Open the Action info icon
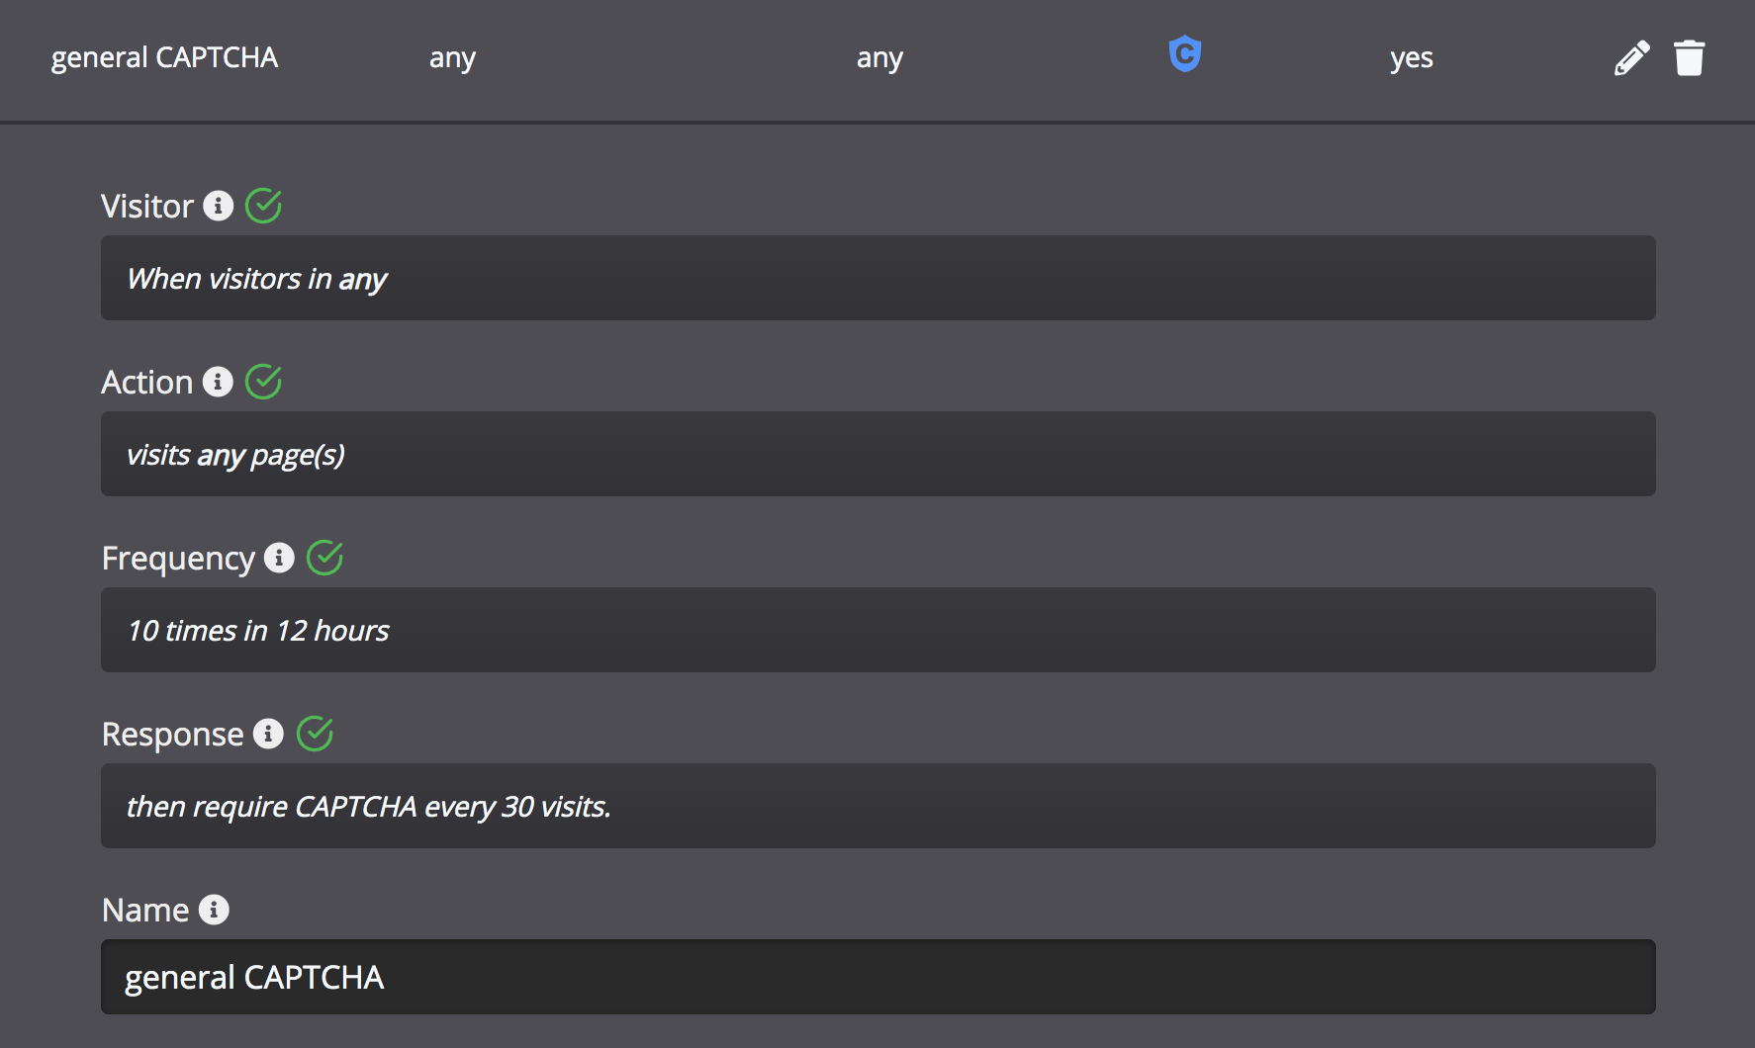Screen dimensions: 1755x1048 [218, 382]
